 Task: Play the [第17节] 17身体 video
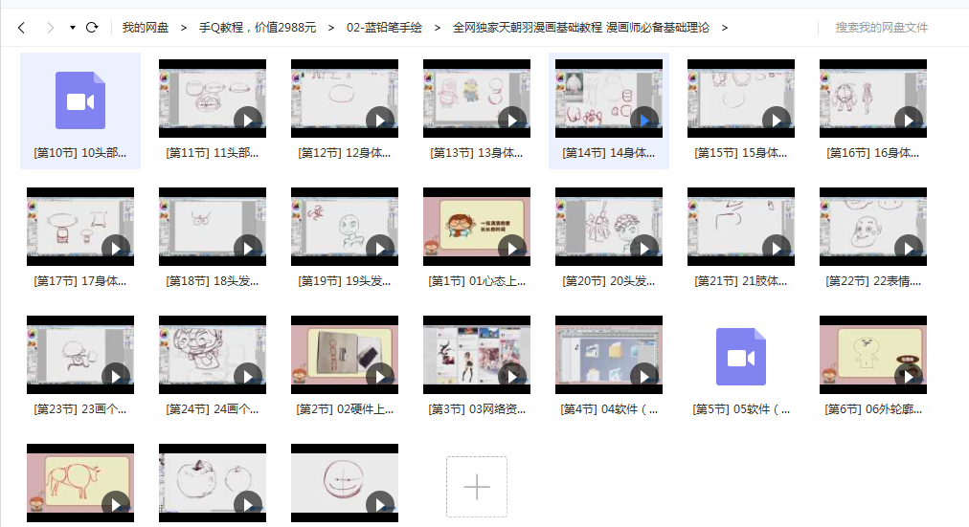coord(116,249)
